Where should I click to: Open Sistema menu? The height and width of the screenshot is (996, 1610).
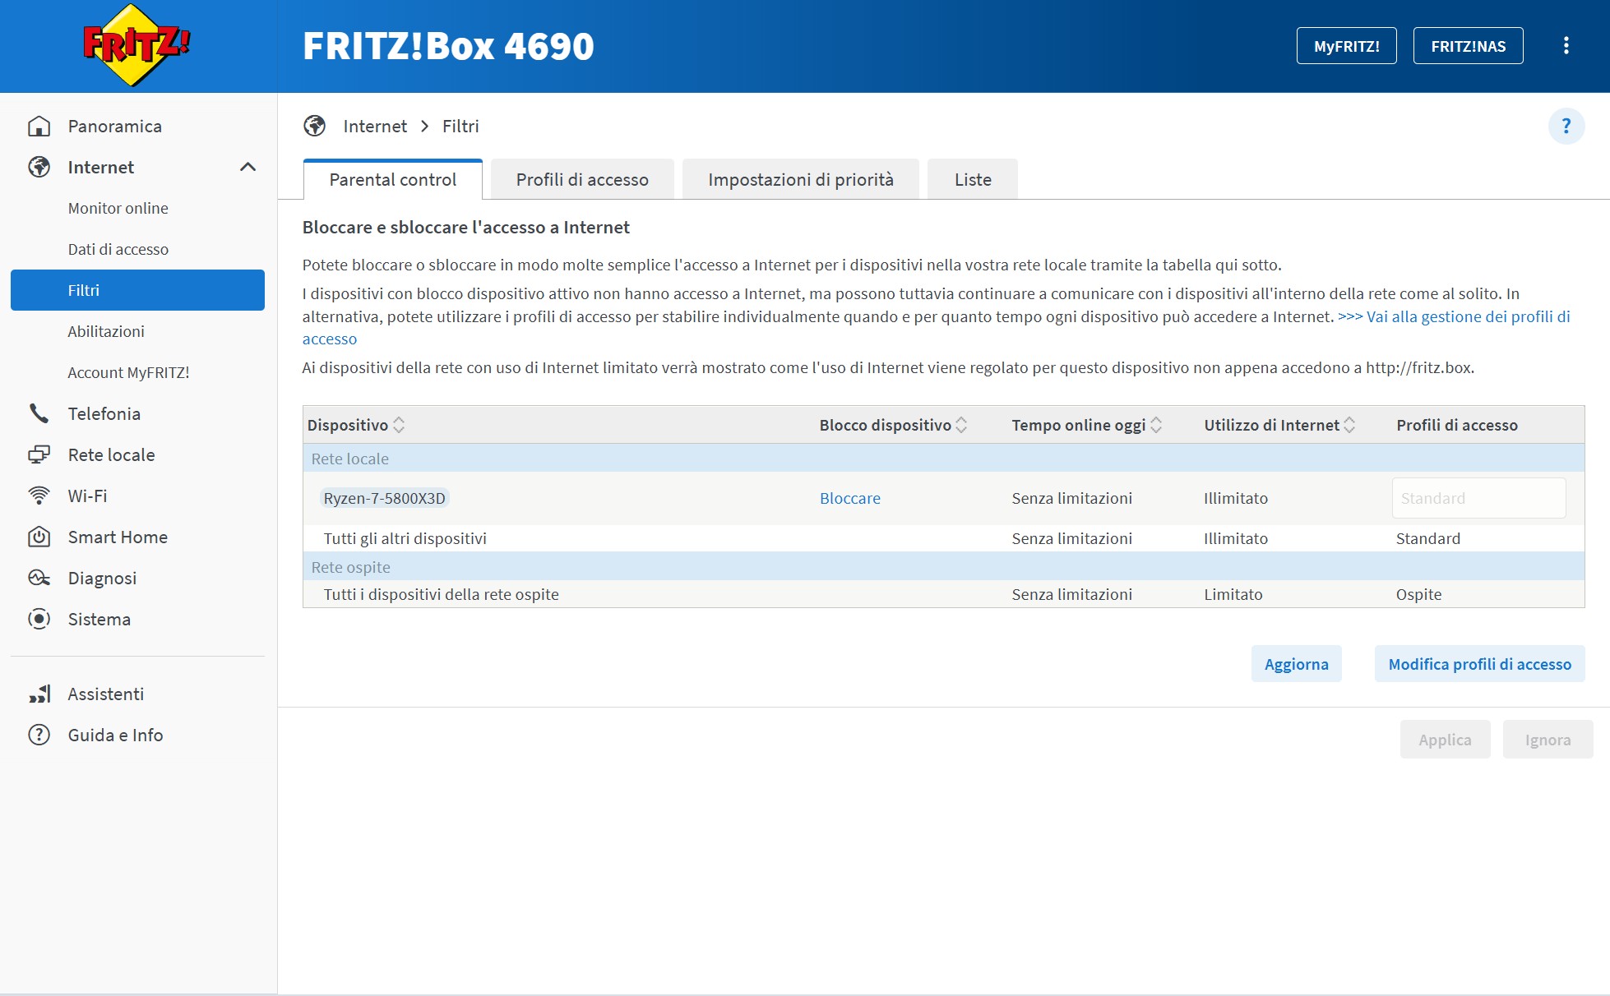pos(99,619)
